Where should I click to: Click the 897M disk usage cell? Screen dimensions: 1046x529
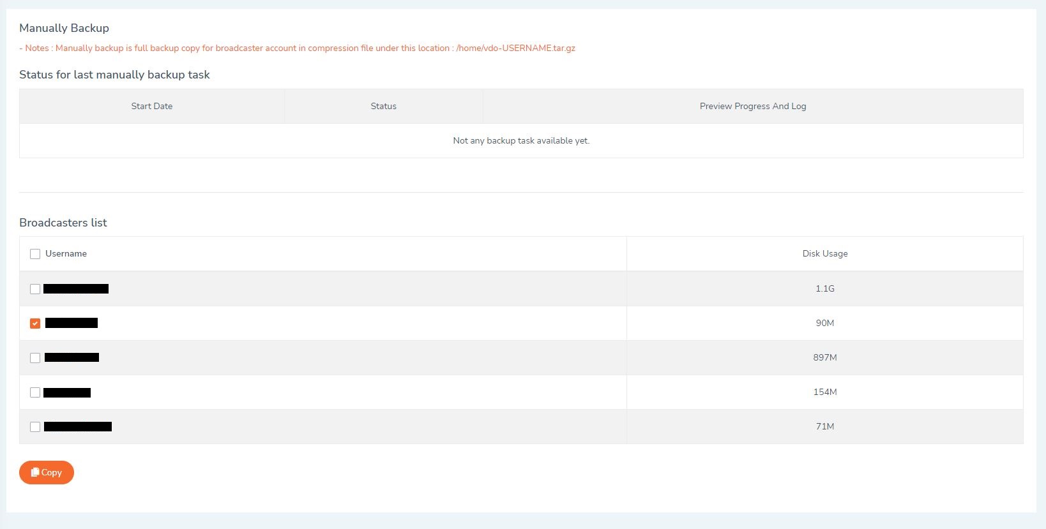pos(825,357)
